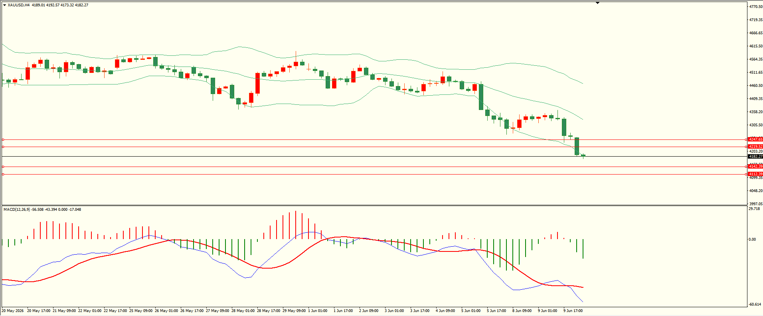
Task: Click the 3997.05 price scale value
Action: pos(756,204)
